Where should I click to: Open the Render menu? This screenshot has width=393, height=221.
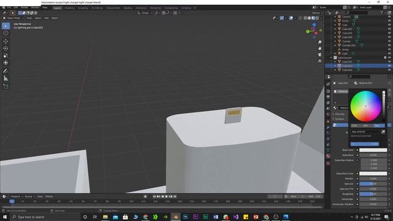tap(25, 7)
